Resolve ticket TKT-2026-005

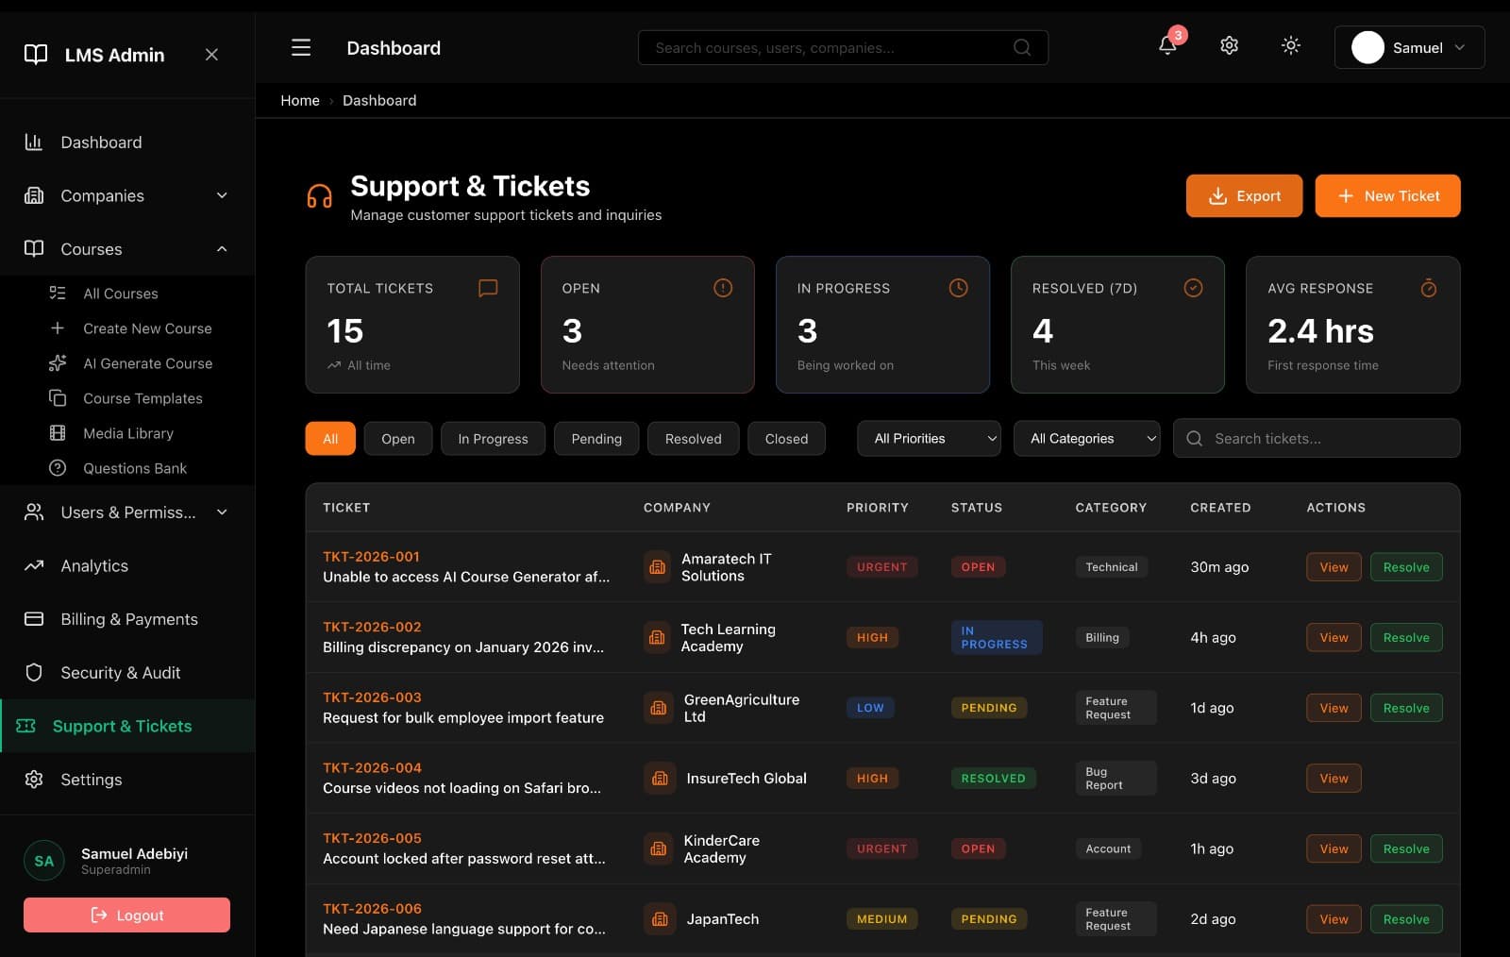coord(1405,848)
